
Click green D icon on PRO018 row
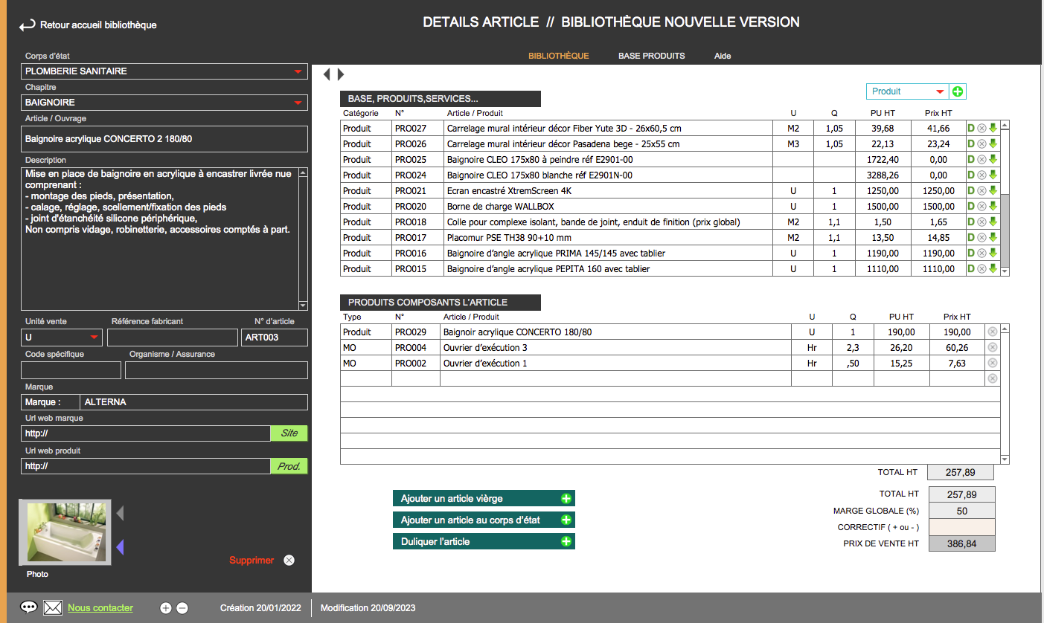pos(970,222)
